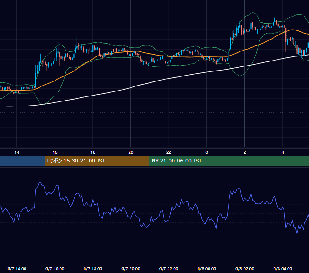Viewport: 309px width, 273px height.
Task: Click the 6/8 04:00 date label
Action: (283, 268)
